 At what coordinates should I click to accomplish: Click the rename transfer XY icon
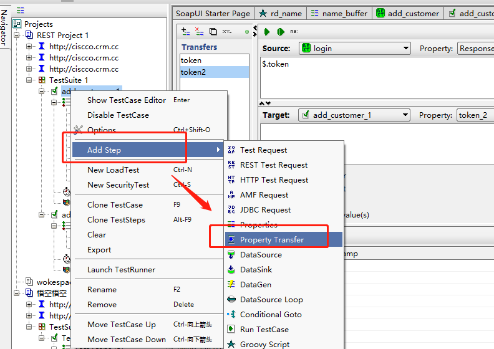click(227, 31)
